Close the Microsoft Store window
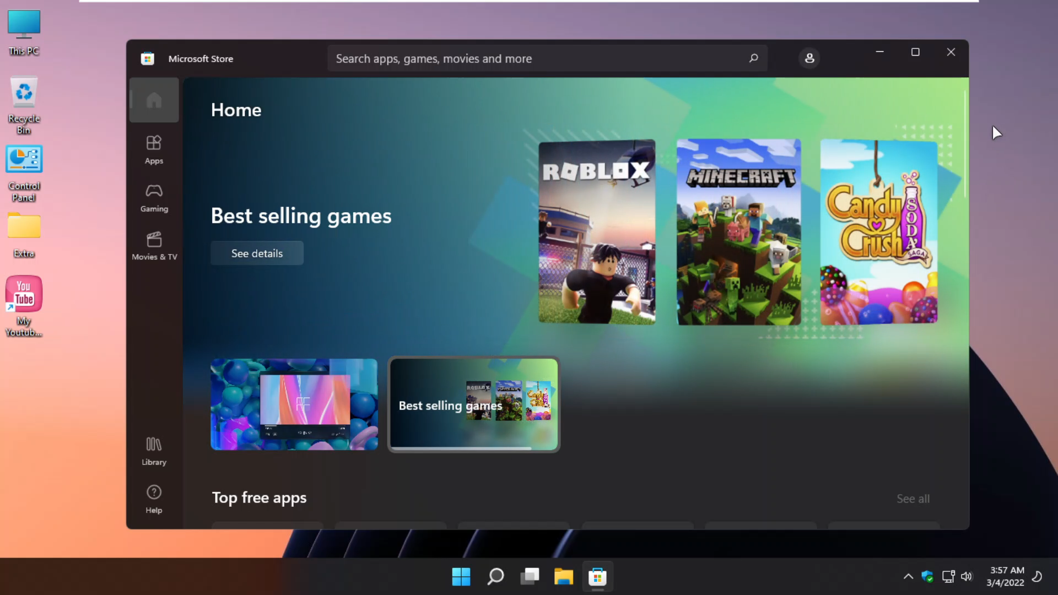The image size is (1058, 595). (x=951, y=52)
